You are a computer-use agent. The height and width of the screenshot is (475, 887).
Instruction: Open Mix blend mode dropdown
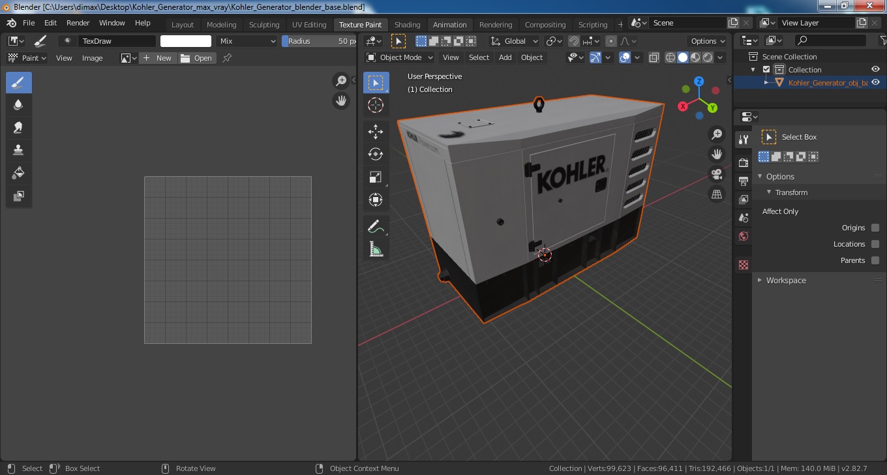(x=247, y=41)
